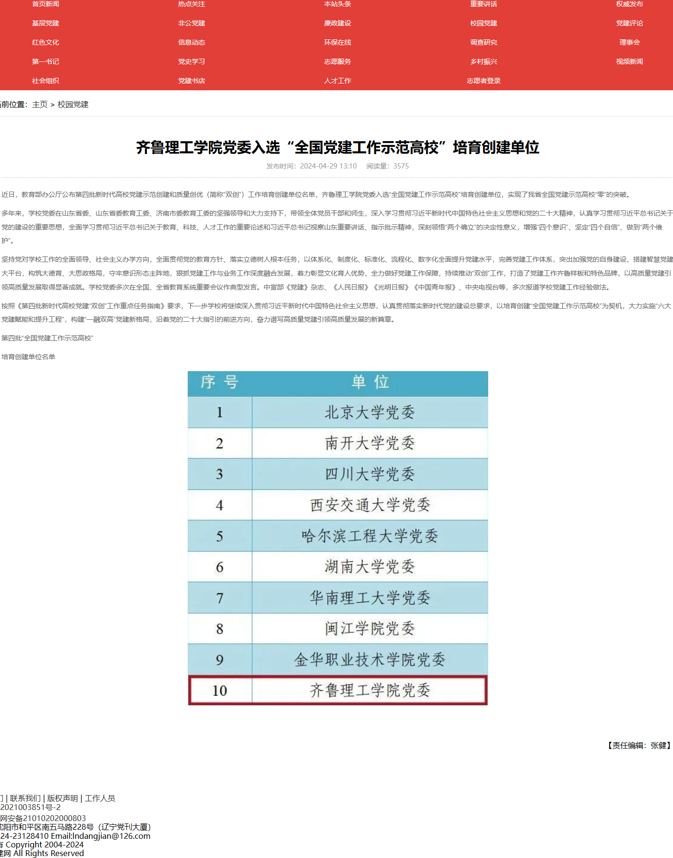Go to the 非公党建 section
Screen dimensions: 673x858
(192, 23)
